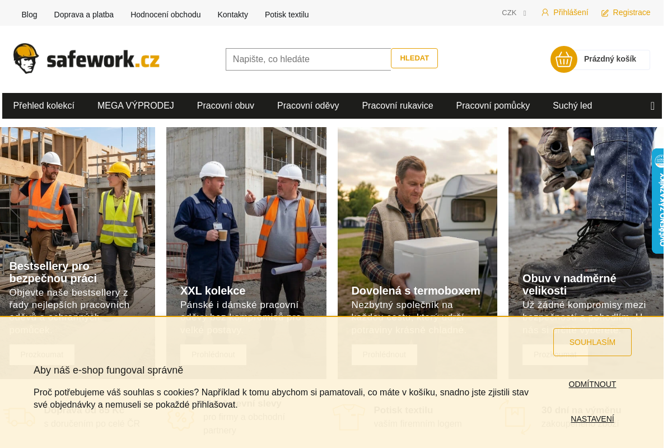The height and width of the screenshot is (448, 672).
Task: Open Pracovní obuv category
Action: [x=226, y=106]
